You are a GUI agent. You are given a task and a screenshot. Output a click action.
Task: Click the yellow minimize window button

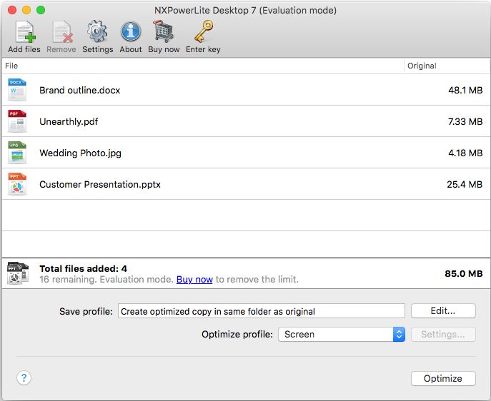click(x=26, y=10)
